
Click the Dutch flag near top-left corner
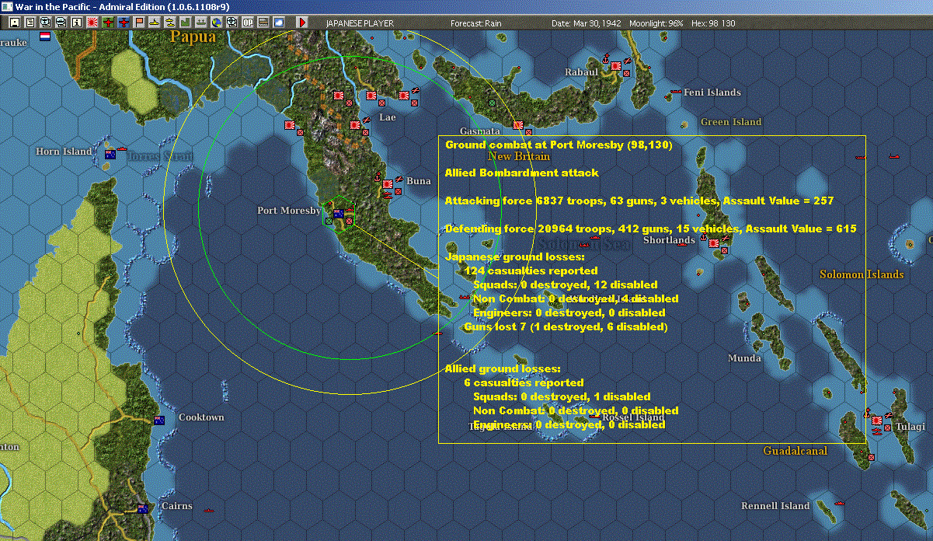point(45,36)
